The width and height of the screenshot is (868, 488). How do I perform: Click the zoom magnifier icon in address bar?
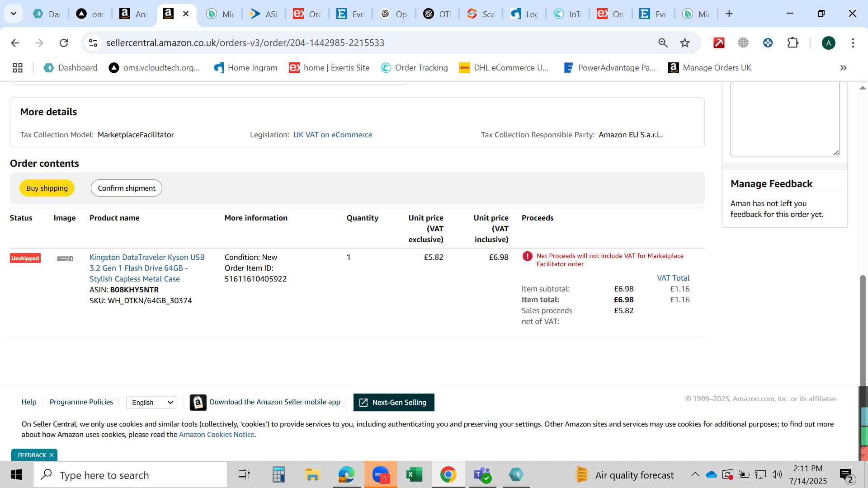pyautogui.click(x=663, y=43)
